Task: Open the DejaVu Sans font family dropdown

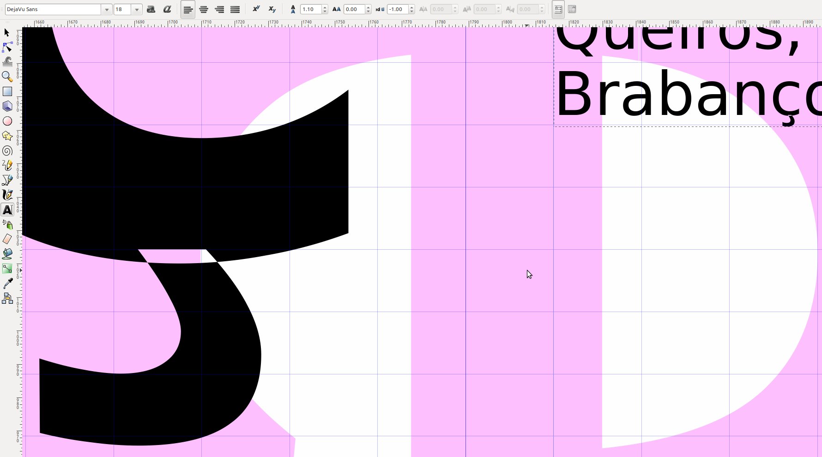Action: pyautogui.click(x=107, y=9)
